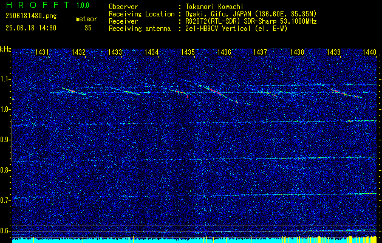
Task: Click the 1432 time marker
Action: (78, 52)
